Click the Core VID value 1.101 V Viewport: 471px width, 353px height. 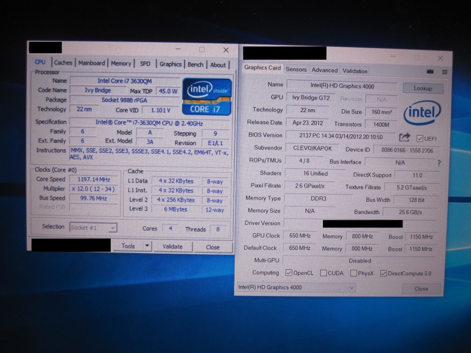coord(161,110)
